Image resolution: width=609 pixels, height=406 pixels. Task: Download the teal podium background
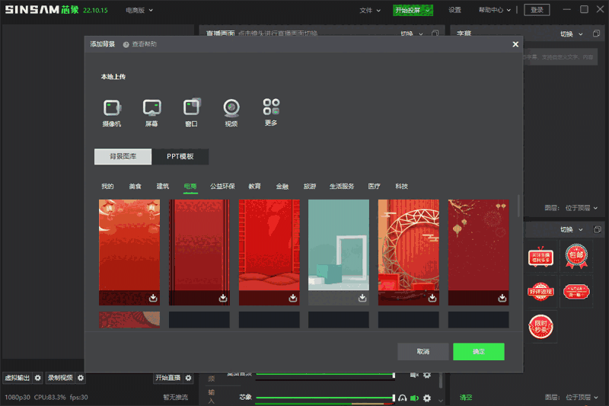tap(362, 298)
